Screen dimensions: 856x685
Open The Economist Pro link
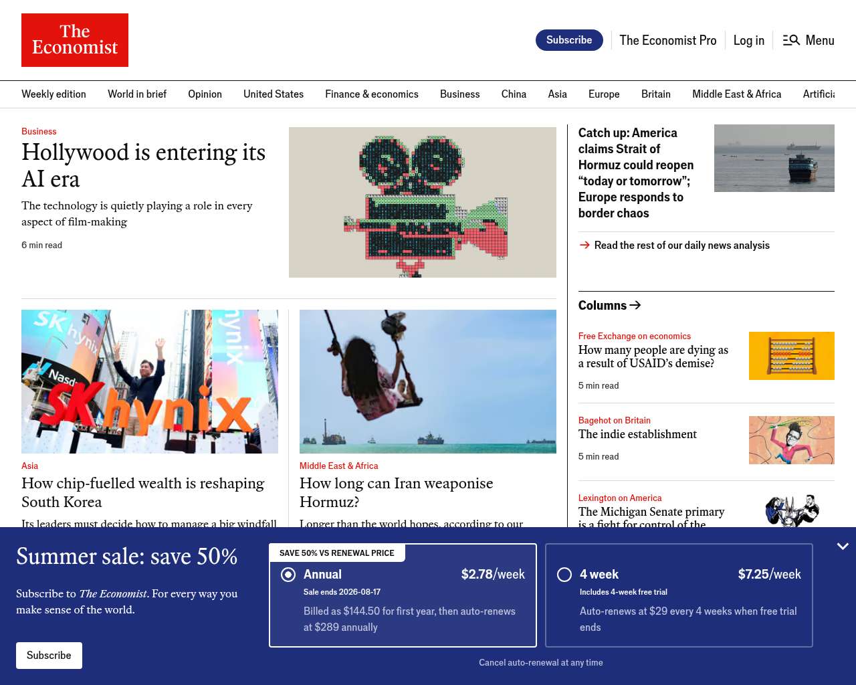668,40
